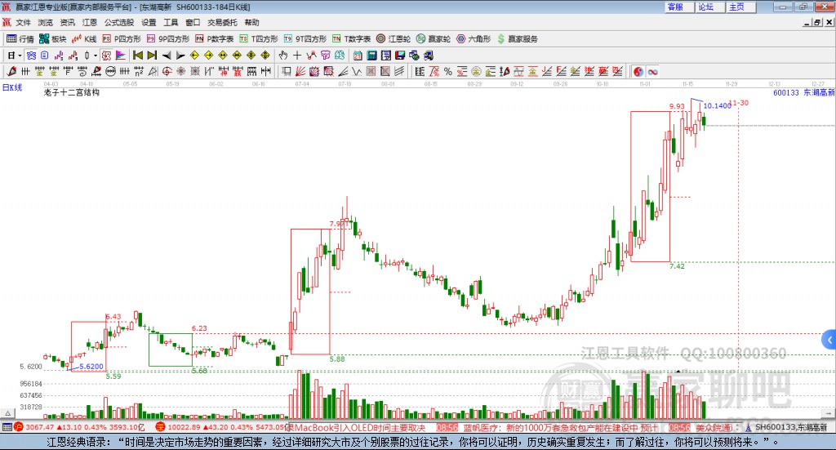Click the bottom-right collapse bar button
The image size is (836, 450).
pyautogui.click(x=828, y=413)
